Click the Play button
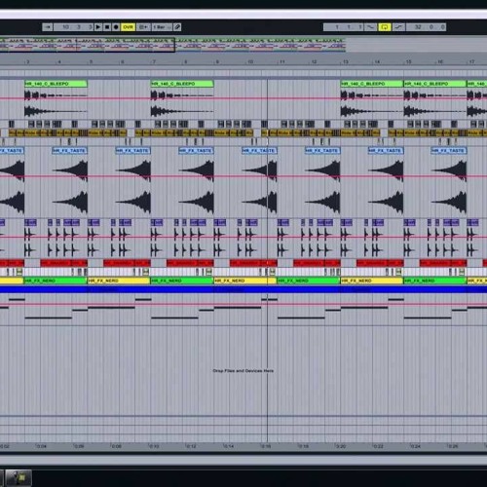 click(98, 27)
